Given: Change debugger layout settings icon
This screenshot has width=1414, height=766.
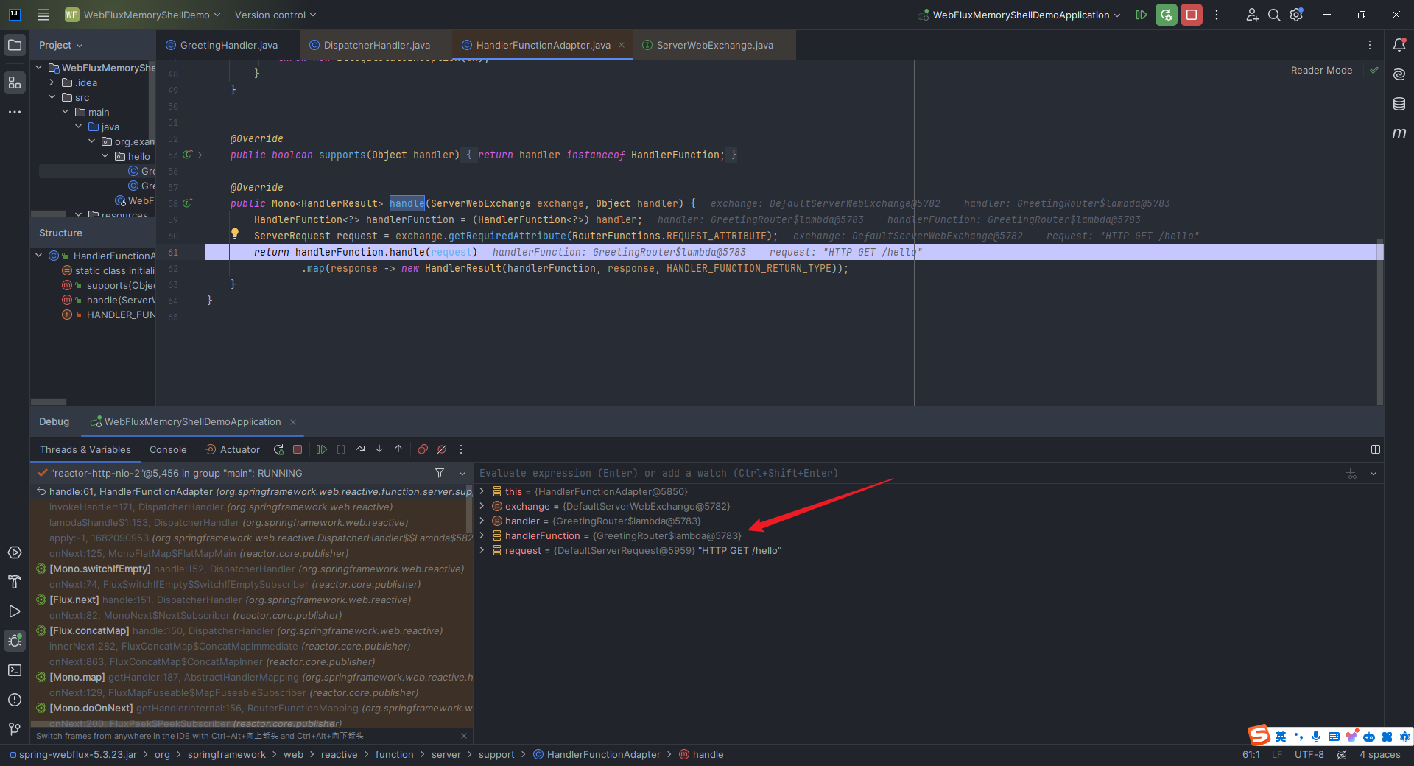Looking at the screenshot, I should 1375,449.
